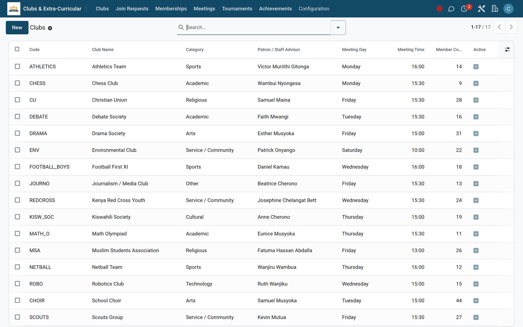The height and width of the screenshot is (327, 523).
Task: Select the CHESS row checkbox
Action: click(17, 83)
